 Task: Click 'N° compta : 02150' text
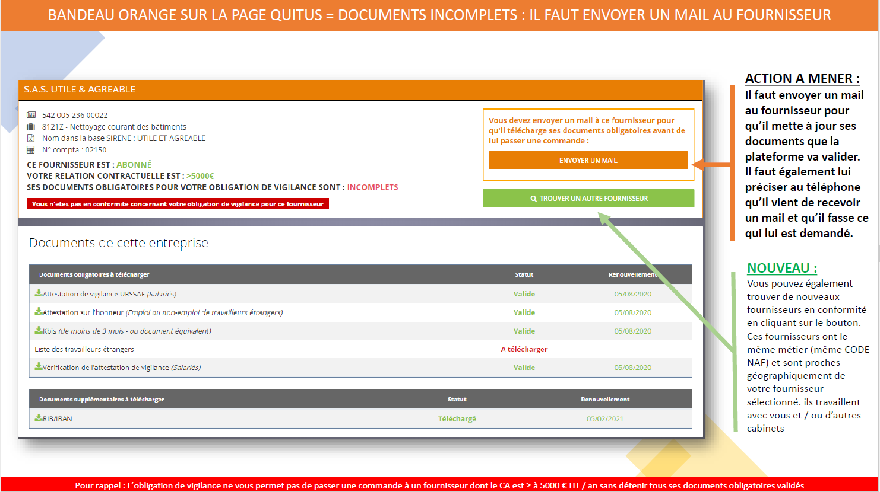tap(74, 150)
